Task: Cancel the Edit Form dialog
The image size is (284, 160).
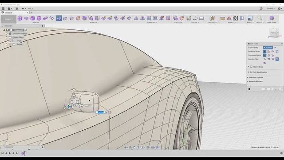Action: click(276, 89)
